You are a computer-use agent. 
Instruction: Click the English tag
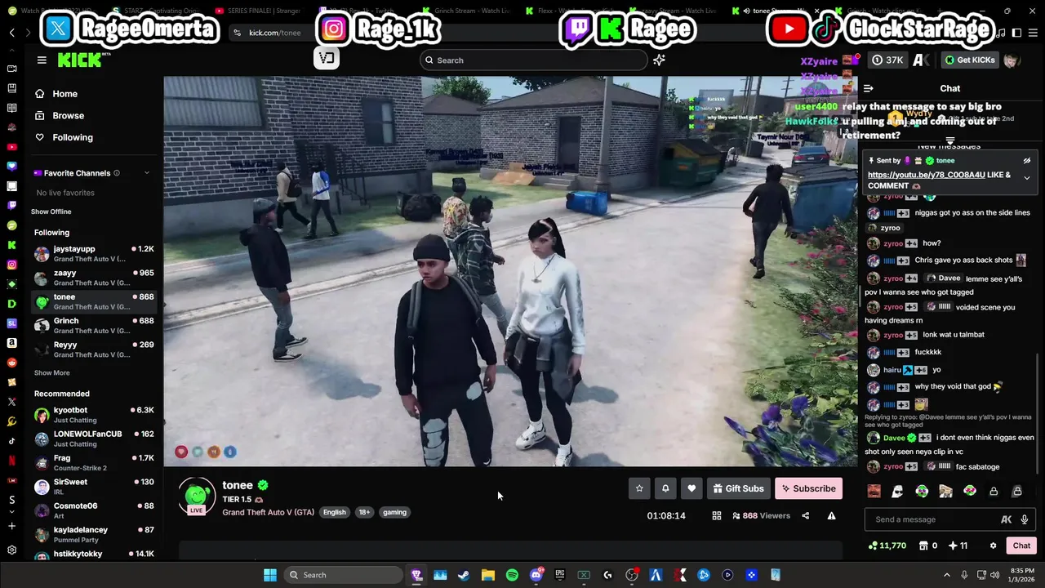pyautogui.click(x=334, y=512)
